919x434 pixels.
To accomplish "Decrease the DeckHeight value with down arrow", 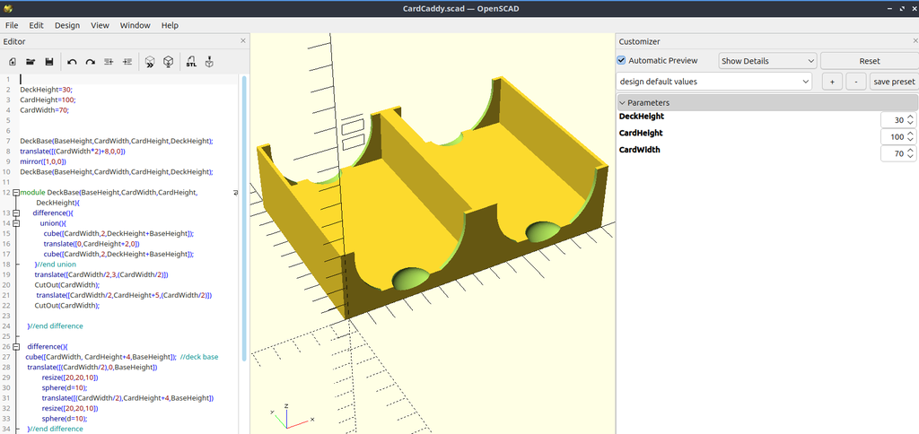I will (x=910, y=123).
